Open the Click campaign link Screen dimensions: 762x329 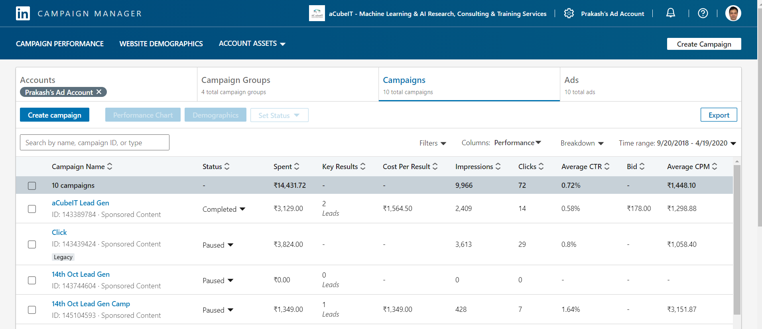(x=59, y=232)
